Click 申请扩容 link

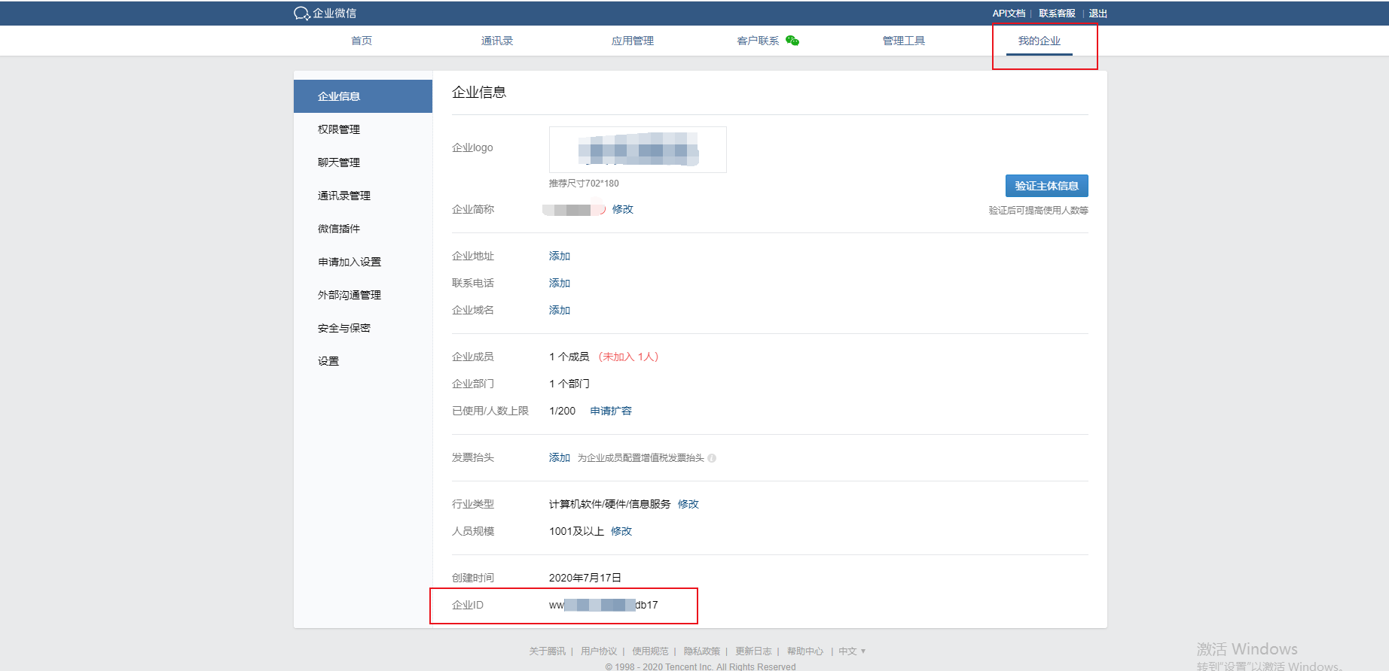click(611, 411)
